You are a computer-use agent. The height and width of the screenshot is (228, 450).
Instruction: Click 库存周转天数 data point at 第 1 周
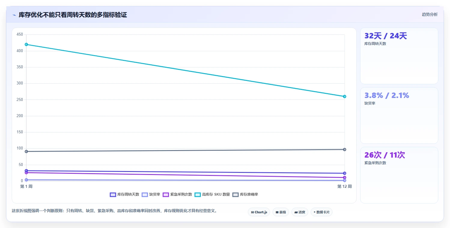coord(26,170)
